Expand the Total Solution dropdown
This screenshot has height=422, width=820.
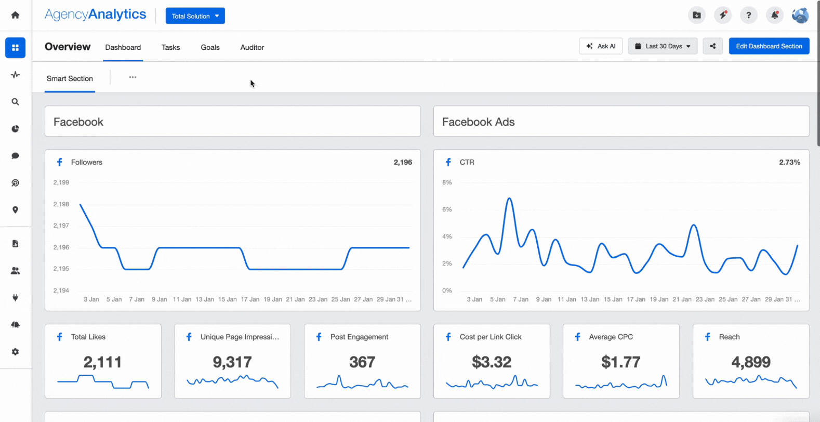[195, 16]
